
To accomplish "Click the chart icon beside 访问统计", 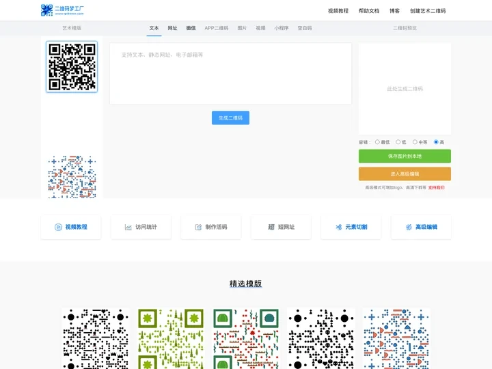I will (x=128, y=227).
